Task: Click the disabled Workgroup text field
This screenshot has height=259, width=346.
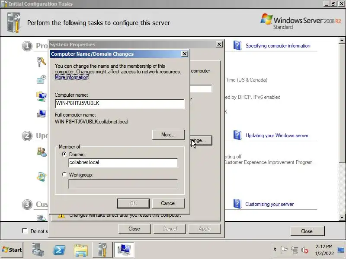Action: click(123, 184)
